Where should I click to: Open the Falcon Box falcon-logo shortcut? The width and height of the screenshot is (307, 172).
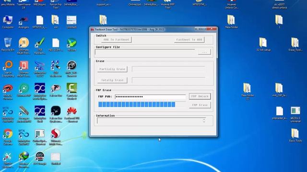[56, 88]
